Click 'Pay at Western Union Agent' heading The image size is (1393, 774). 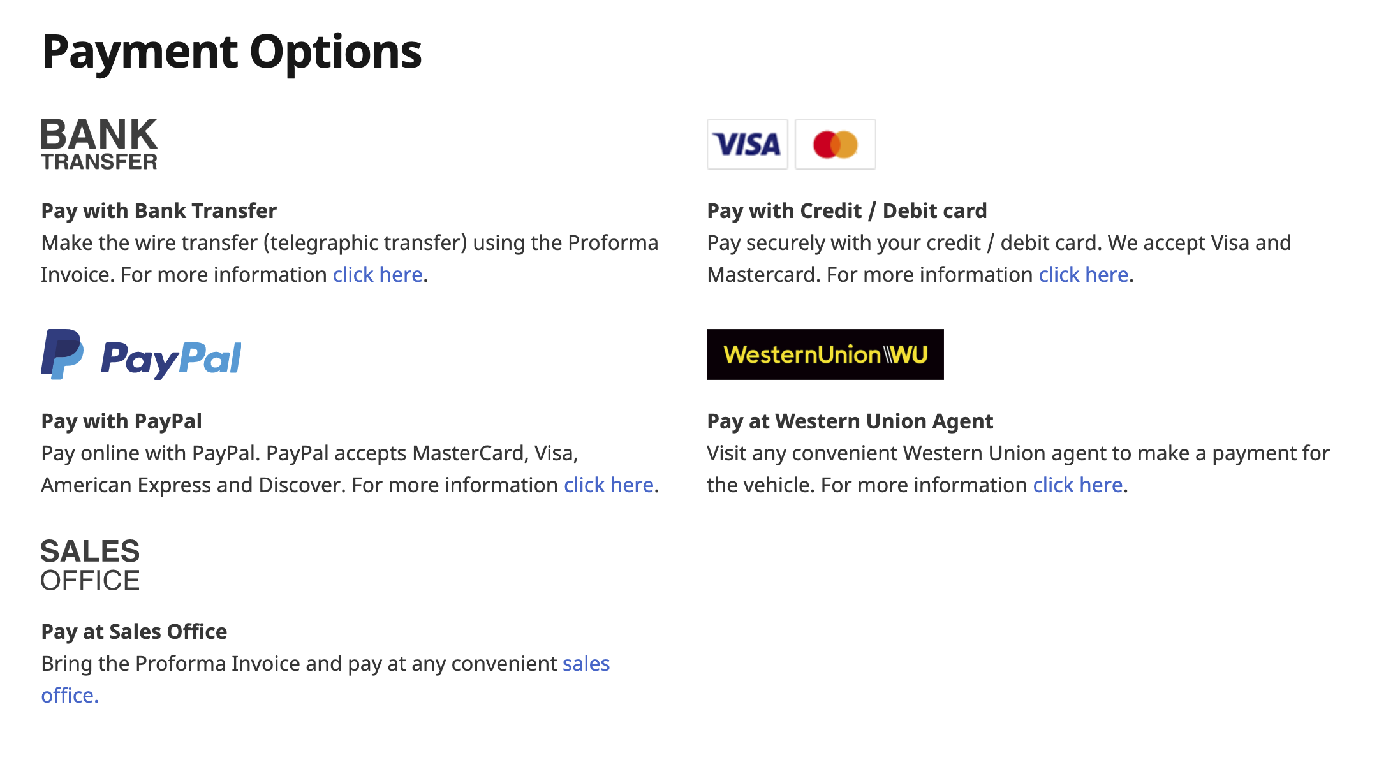point(850,421)
